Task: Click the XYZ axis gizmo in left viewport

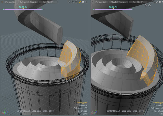Action: pos(4,112)
